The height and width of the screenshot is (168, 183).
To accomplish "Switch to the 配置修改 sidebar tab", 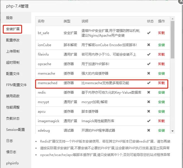I will tap(13, 40).
